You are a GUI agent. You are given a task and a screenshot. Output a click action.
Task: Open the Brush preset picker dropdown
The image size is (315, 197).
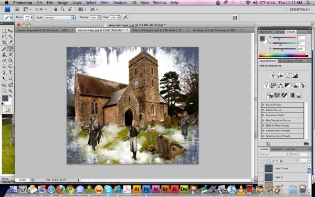click(x=31, y=17)
